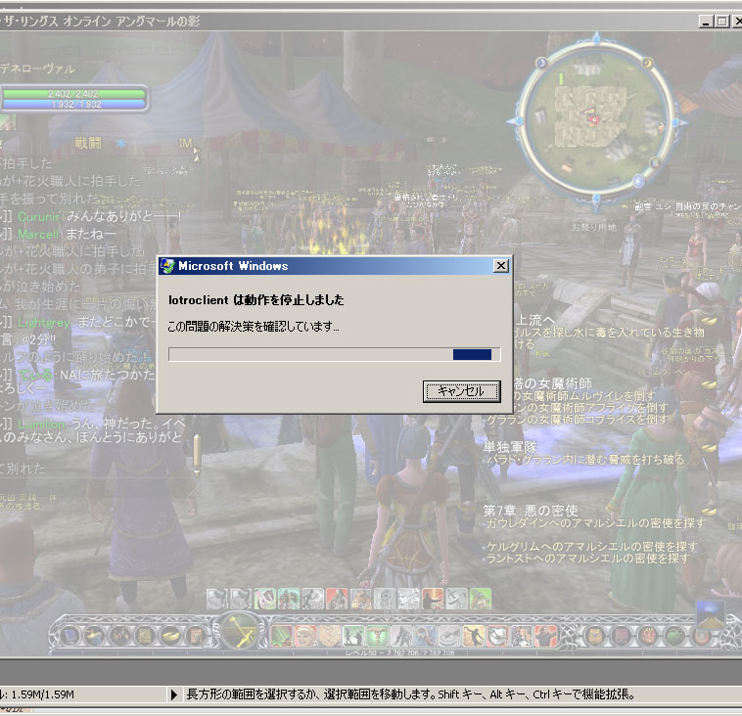The height and width of the screenshot is (716, 742).
Task: Activate the grey pickaxe icon in upper quickbar
Action: [x=456, y=599]
